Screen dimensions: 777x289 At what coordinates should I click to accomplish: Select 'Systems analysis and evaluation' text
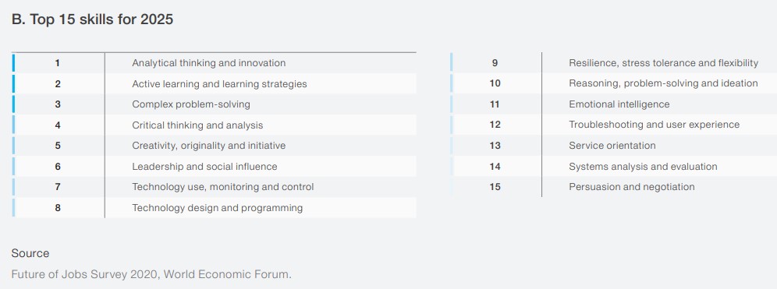click(643, 166)
